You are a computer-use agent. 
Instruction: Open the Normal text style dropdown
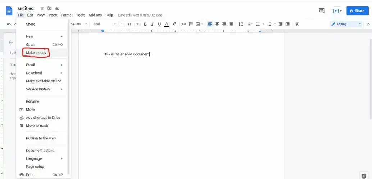coord(79,24)
